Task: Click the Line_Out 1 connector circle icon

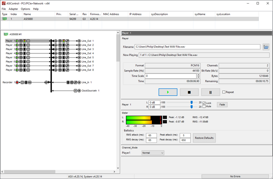Action: pos(79,41)
